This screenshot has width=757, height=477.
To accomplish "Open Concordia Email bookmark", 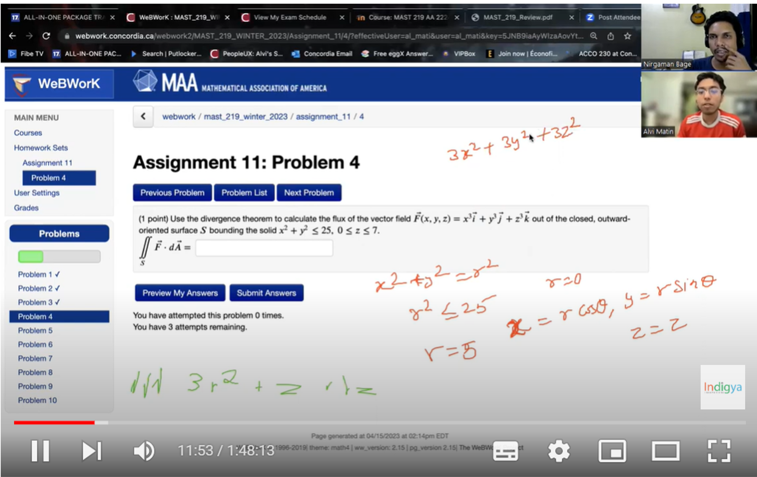I will click(x=322, y=54).
